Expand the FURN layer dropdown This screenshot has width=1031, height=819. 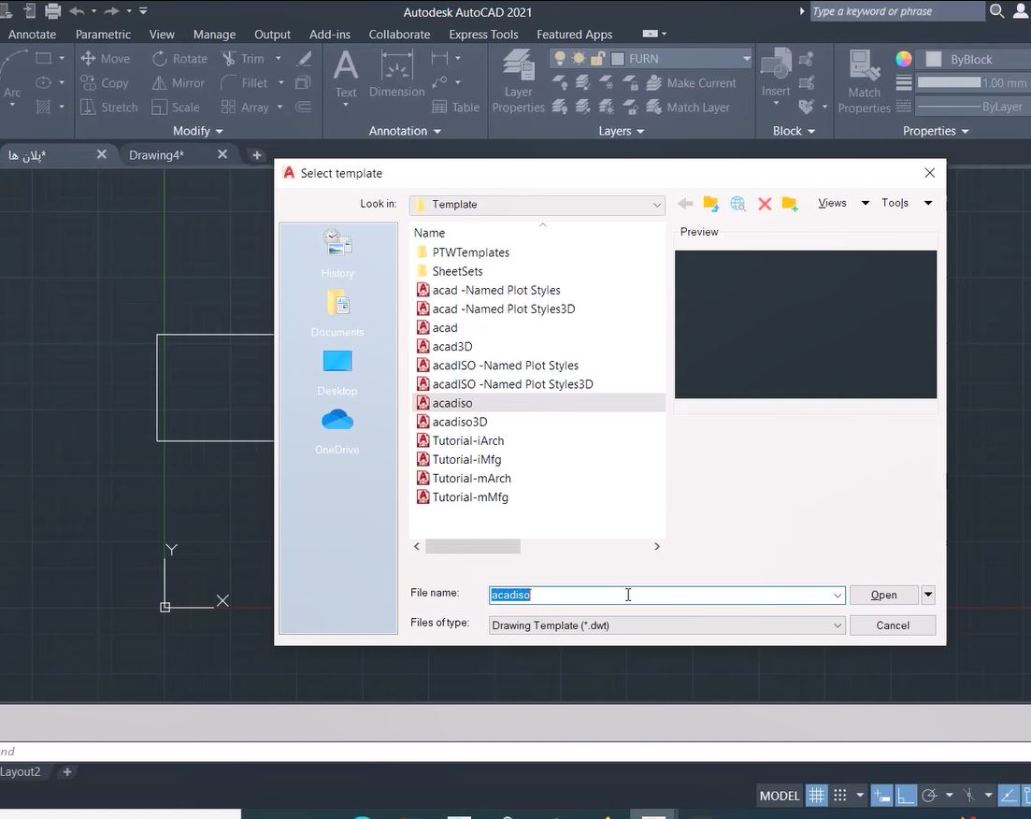746,59
